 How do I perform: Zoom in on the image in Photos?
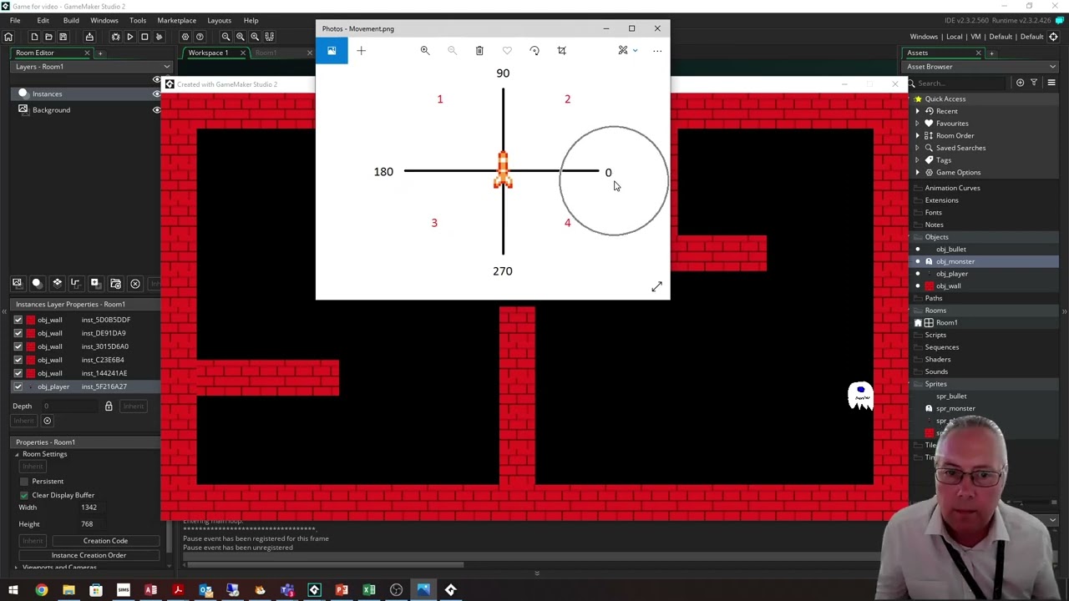click(x=425, y=51)
